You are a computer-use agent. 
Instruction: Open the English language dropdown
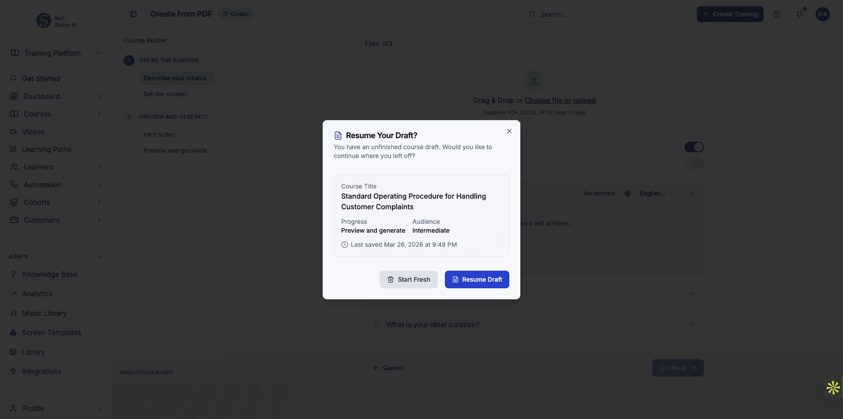656,193
